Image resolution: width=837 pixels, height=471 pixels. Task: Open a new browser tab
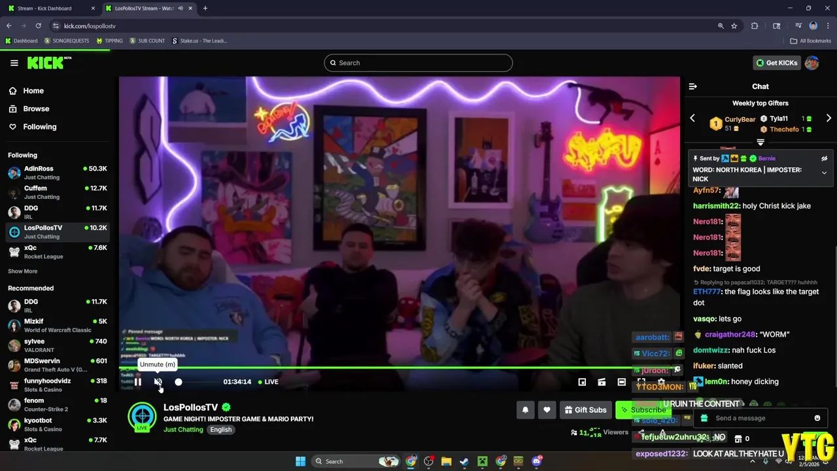pyautogui.click(x=205, y=9)
